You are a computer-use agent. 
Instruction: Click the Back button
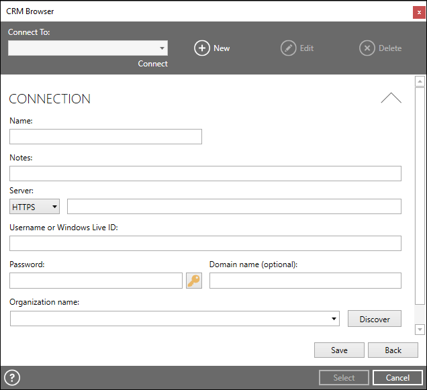tap(393, 350)
